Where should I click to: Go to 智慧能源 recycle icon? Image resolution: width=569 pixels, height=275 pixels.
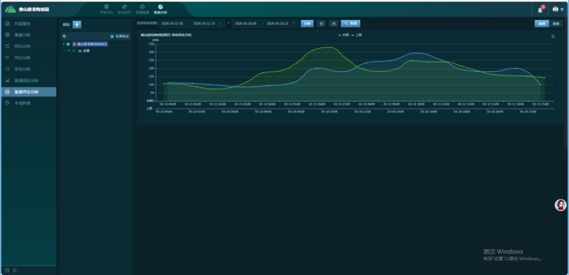(142, 9)
